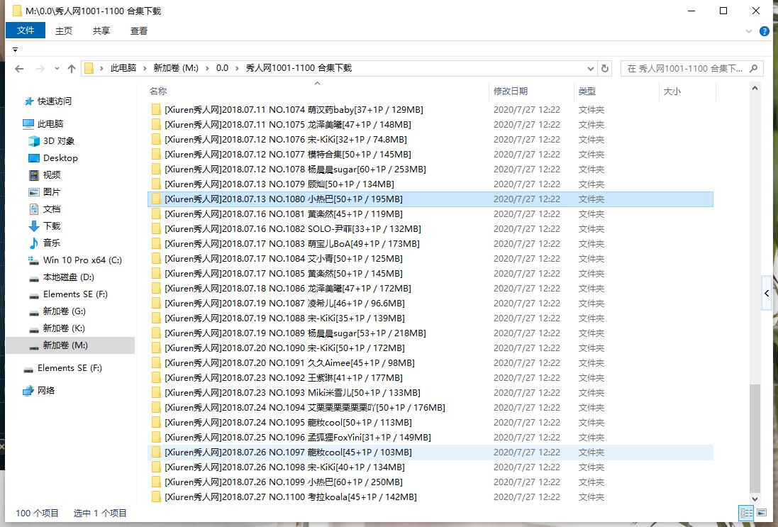
Task: Select 此电脑 in the navigation pane
Action: [50, 123]
